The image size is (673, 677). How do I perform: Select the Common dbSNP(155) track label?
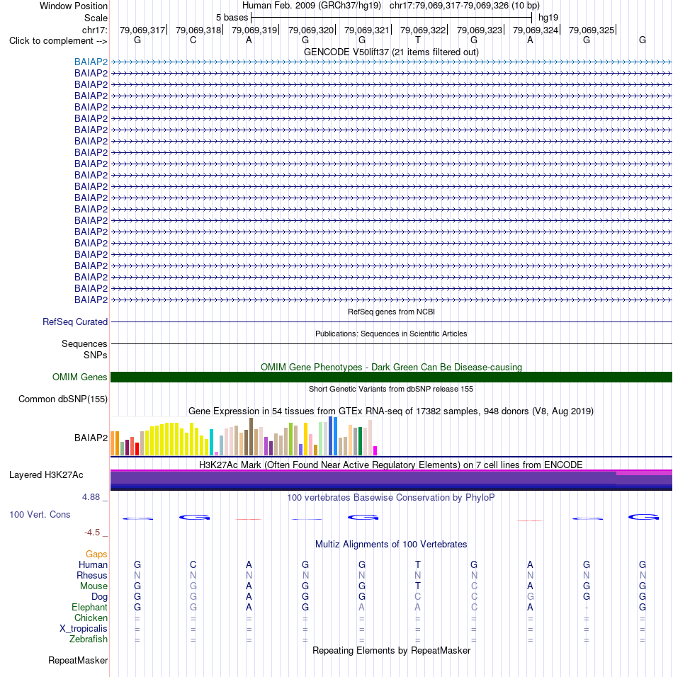coord(63,399)
